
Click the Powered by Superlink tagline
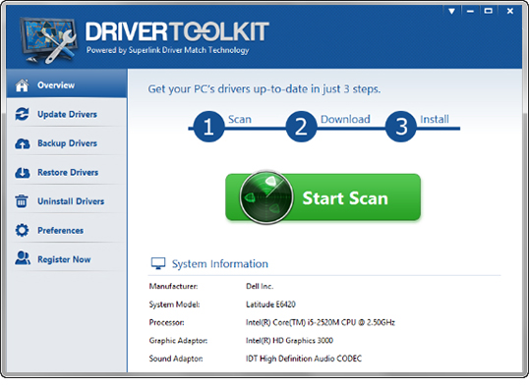point(168,50)
